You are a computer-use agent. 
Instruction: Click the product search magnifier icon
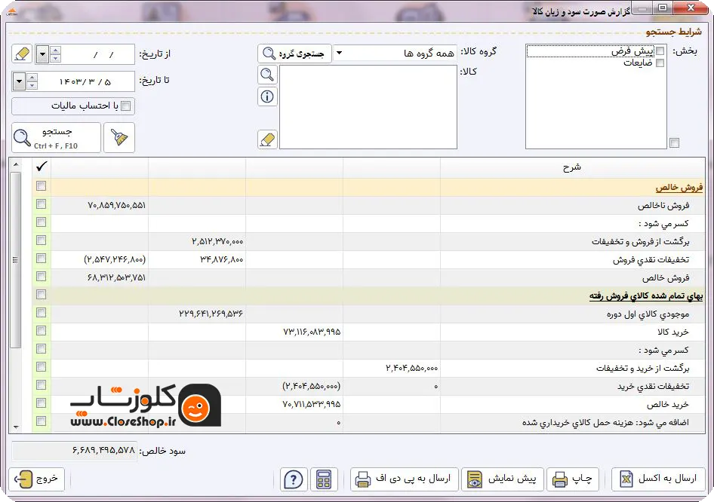click(267, 75)
